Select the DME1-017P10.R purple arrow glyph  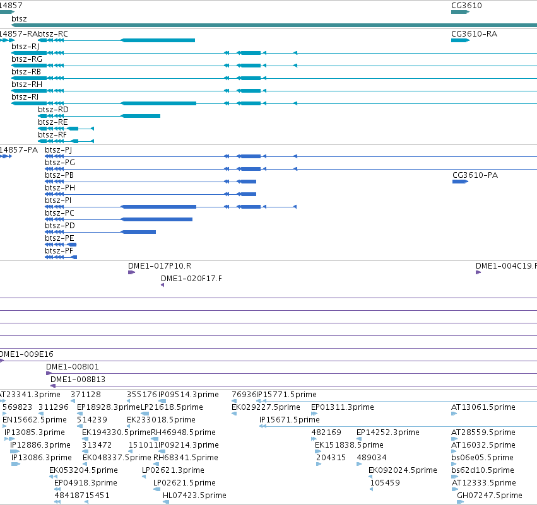click(131, 272)
